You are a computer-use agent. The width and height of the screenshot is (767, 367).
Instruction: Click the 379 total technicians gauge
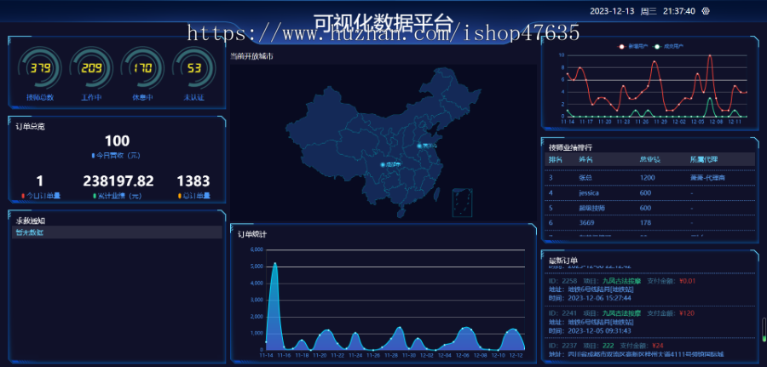coord(40,68)
